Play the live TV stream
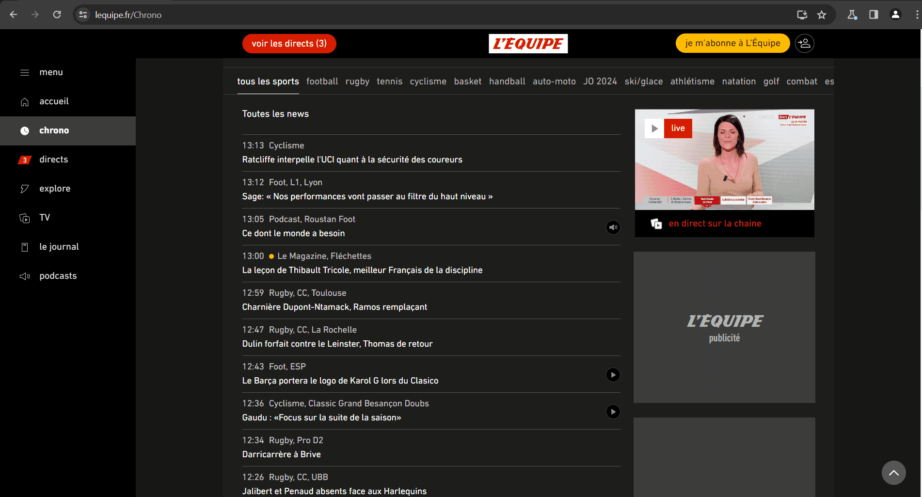This screenshot has width=922, height=497. [654, 128]
